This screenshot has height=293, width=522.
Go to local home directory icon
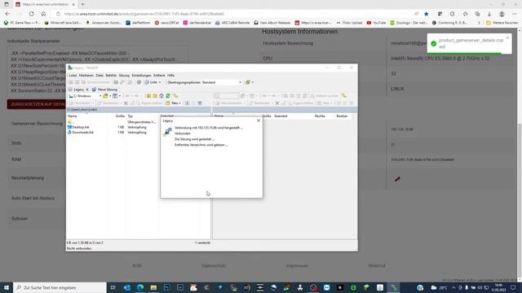161,96
